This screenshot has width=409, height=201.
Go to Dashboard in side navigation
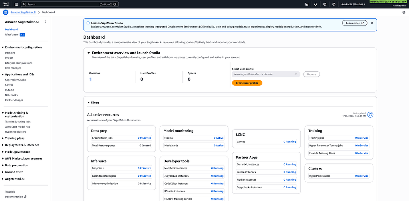(x=12, y=30)
